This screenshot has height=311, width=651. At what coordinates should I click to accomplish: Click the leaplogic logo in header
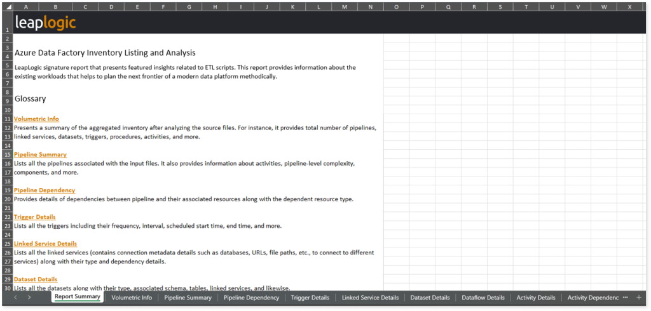pos(45,23)
